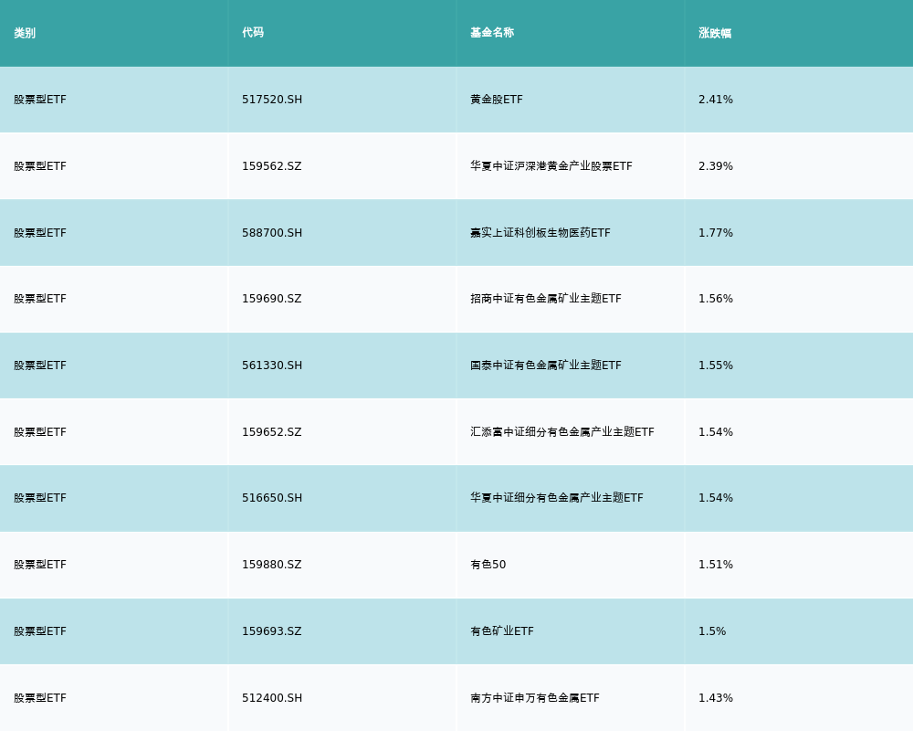Select the 黄金股ETF fund name
Screen dimensions: 913x731
point(497,100)
